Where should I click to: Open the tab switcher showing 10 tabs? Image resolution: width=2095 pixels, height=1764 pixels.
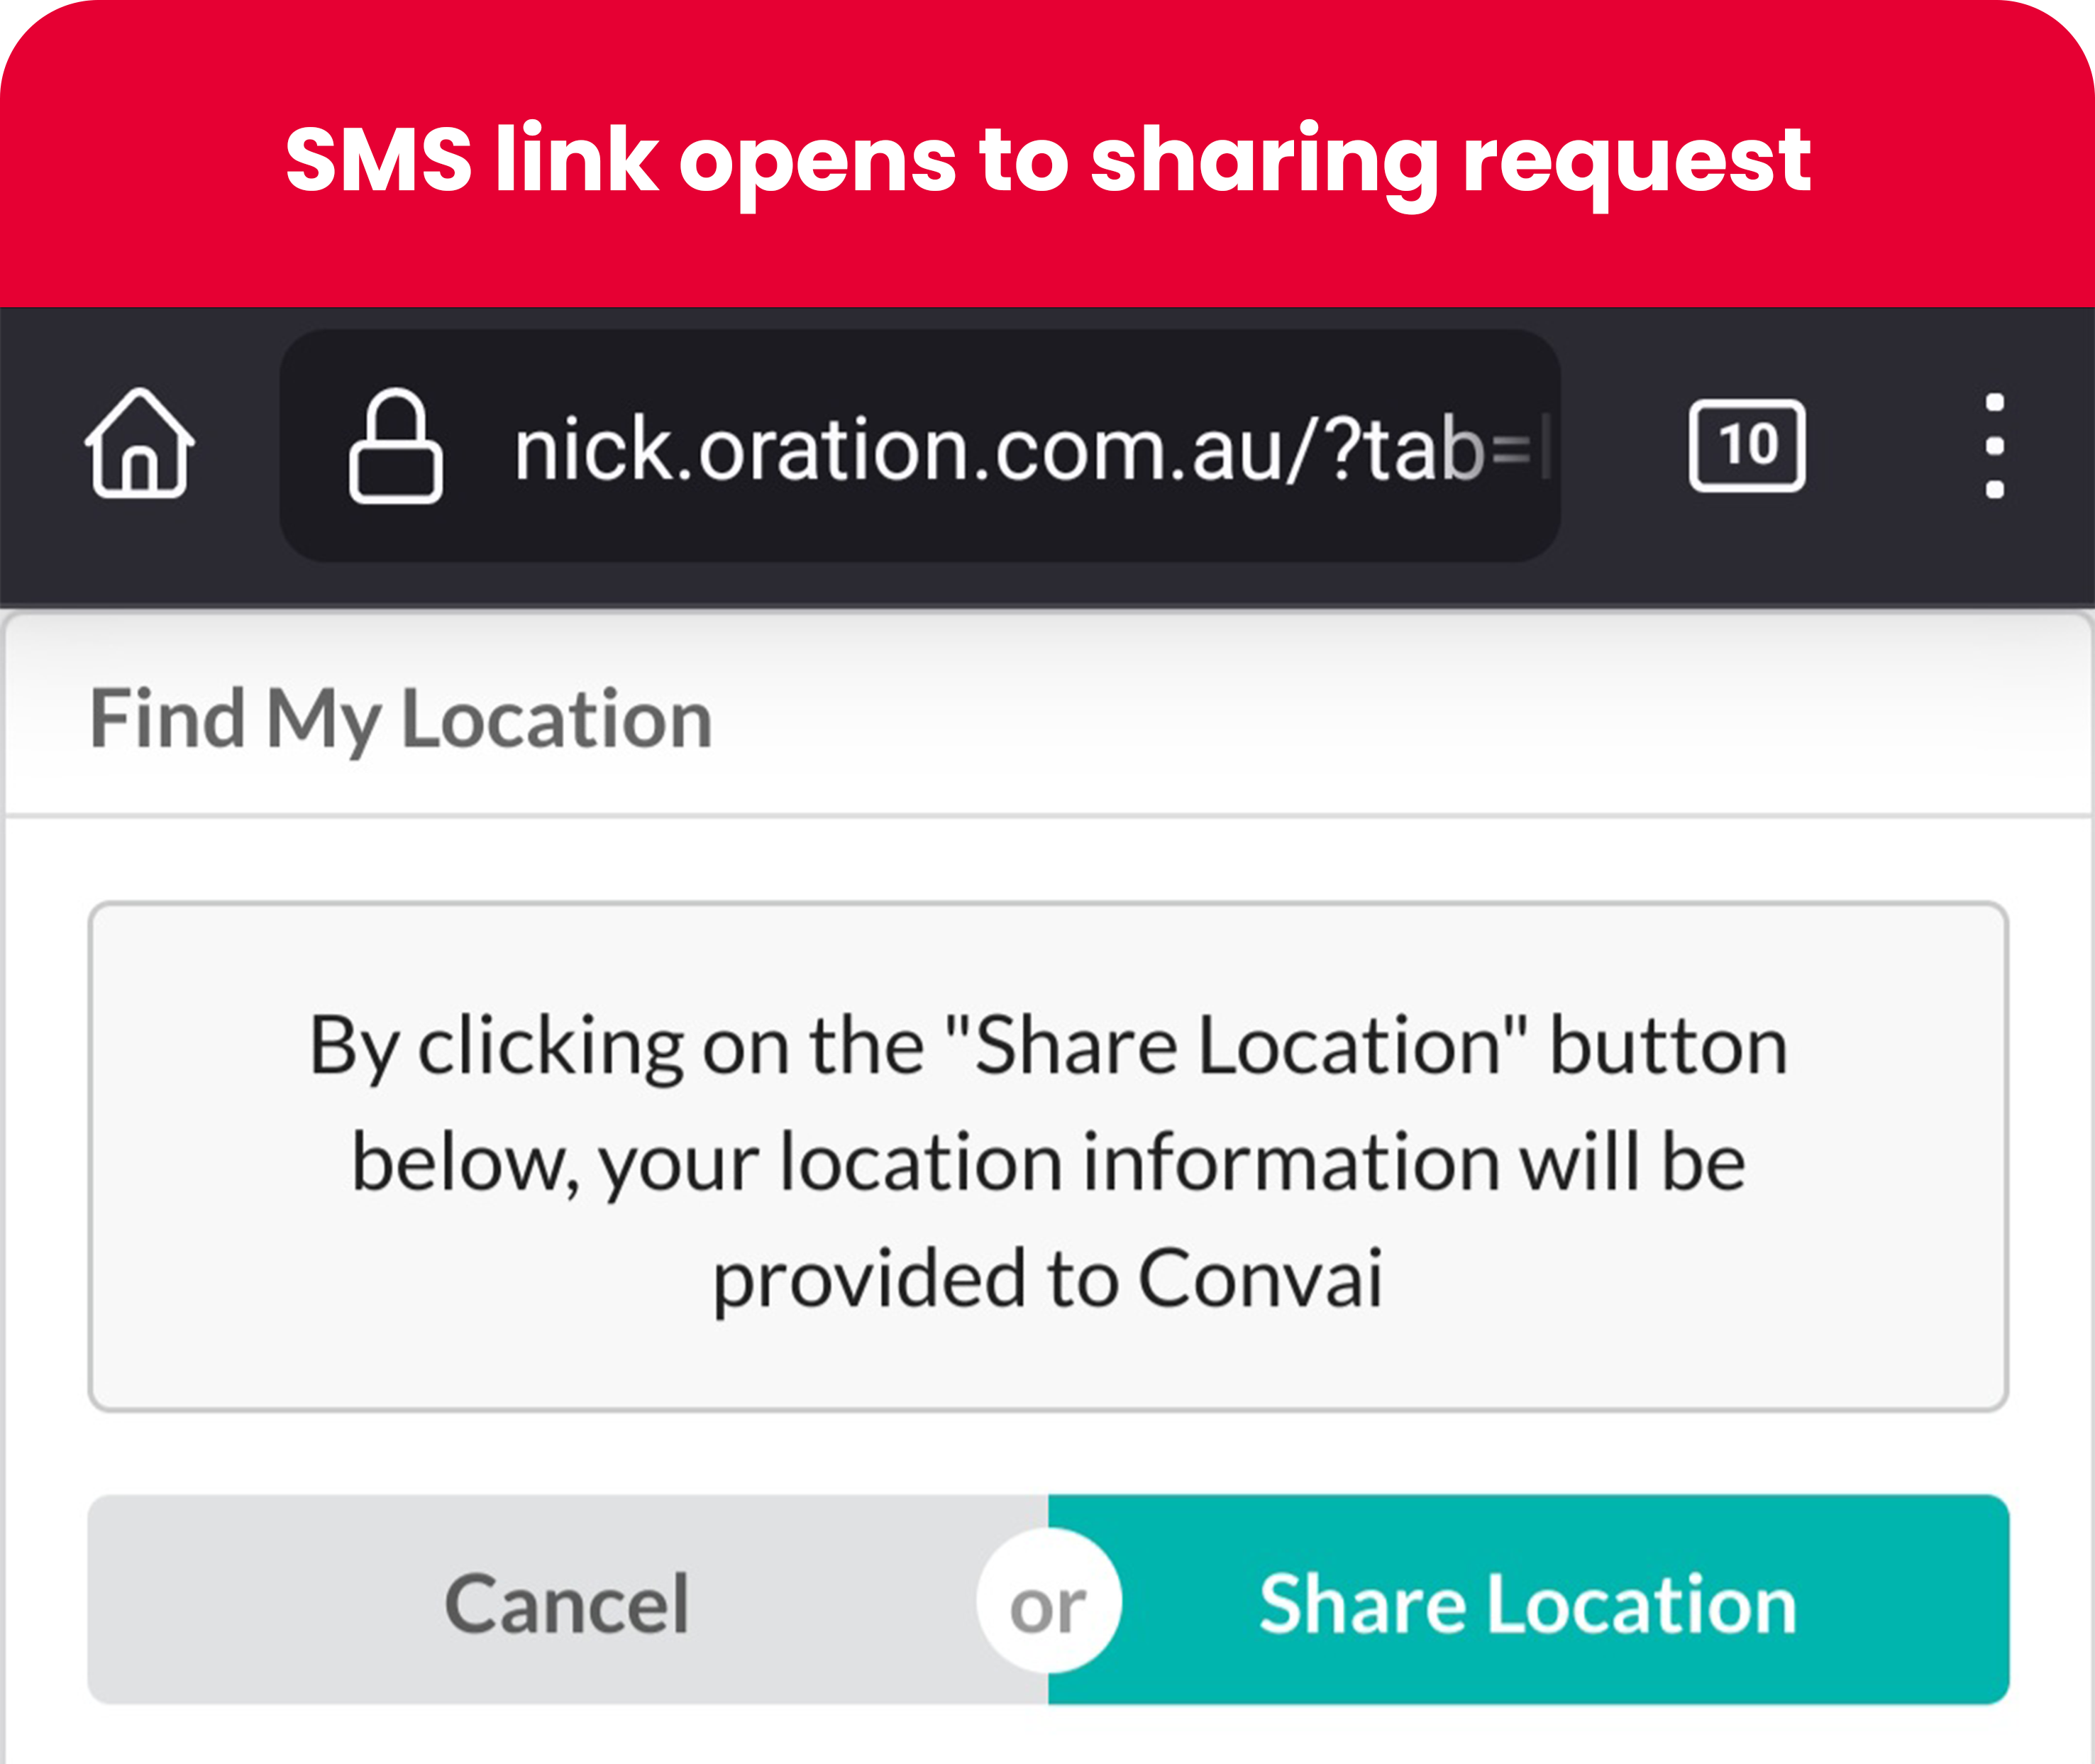pyautogui.click(x=1746, y=445)
